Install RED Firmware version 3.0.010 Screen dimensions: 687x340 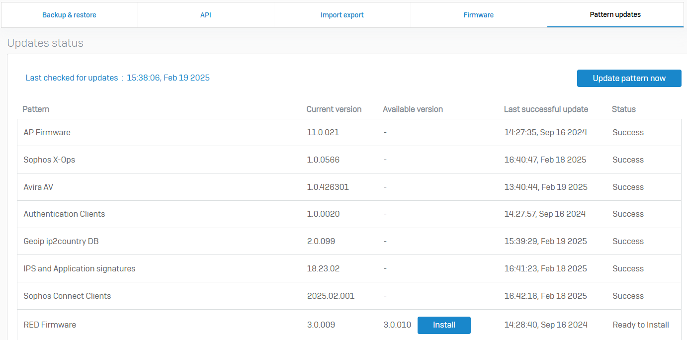coord(444,325)
